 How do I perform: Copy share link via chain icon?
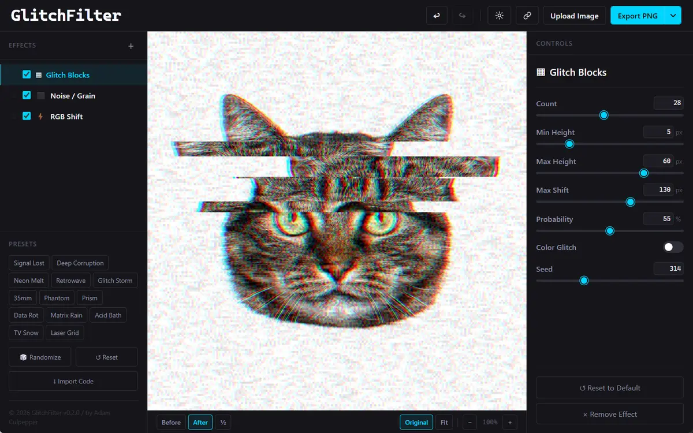tap(527, 16)
